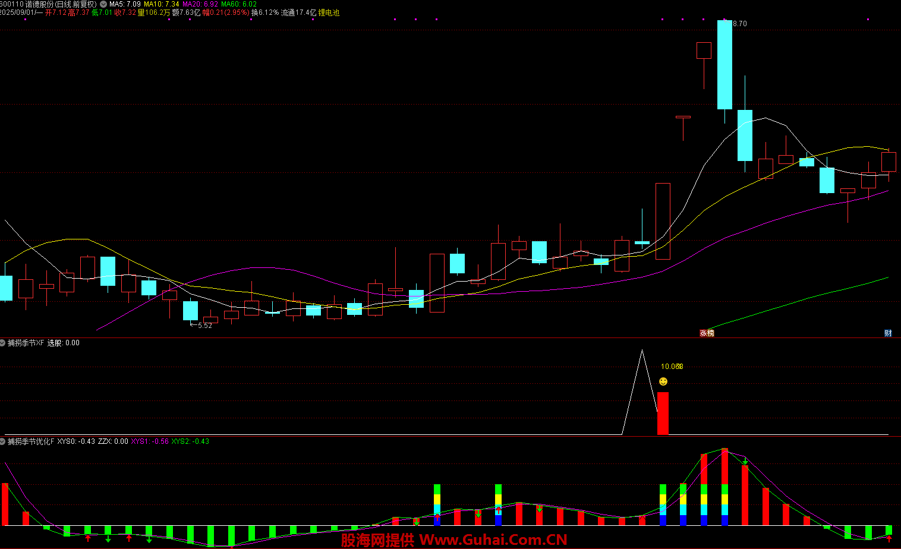
Task: Click the 财 marker at the chart's right edge
Action: [888, 333]
